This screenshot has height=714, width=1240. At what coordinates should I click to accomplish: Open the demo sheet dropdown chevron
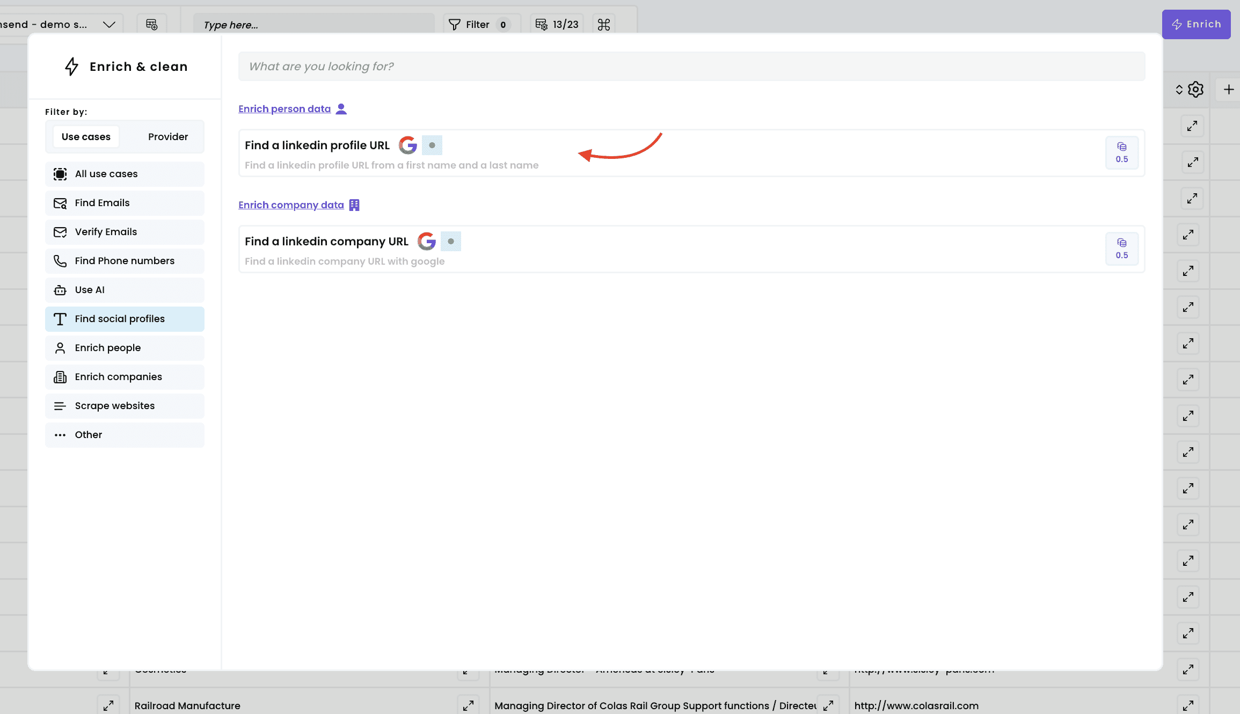(x=109, y=25)
